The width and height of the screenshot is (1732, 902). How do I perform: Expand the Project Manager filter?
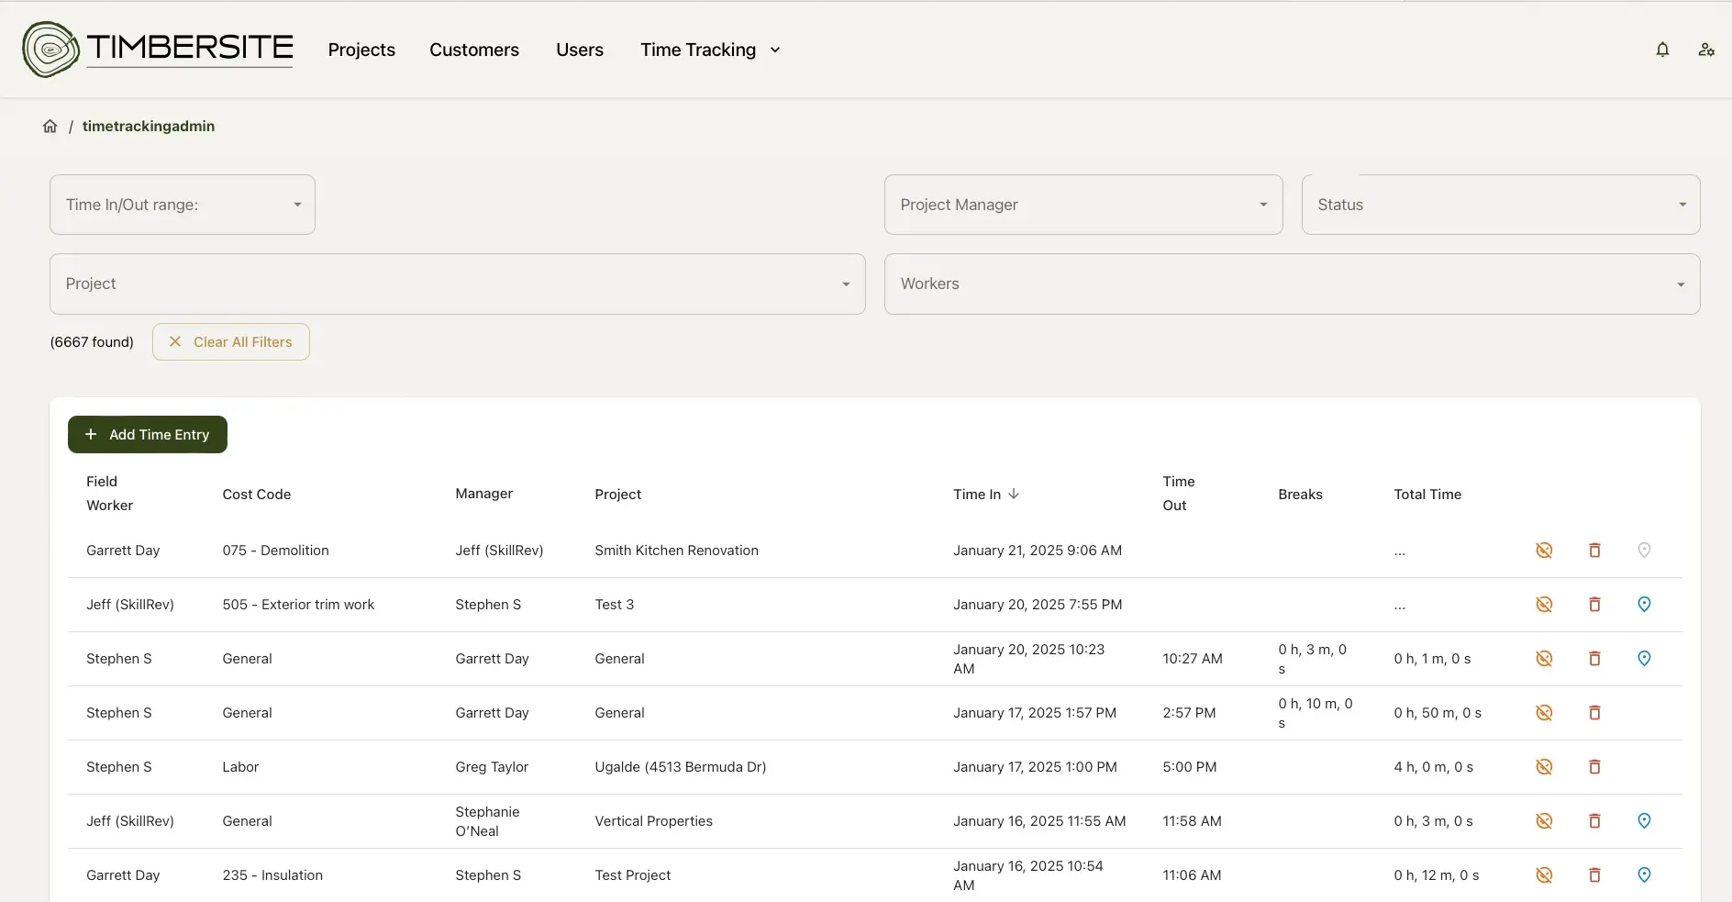1082,205
